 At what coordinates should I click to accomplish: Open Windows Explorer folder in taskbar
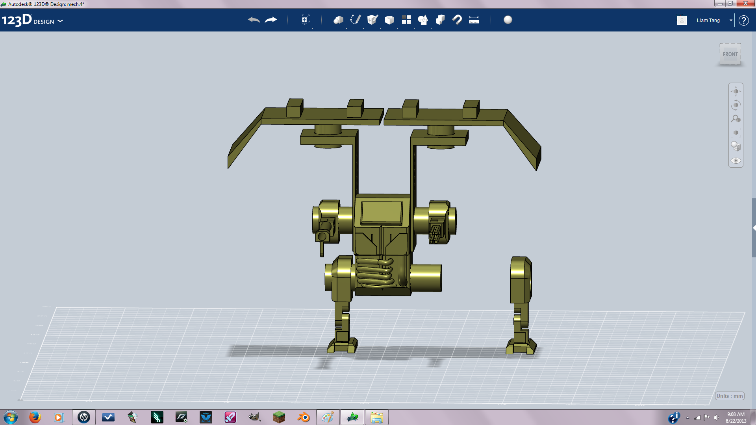[x=377, y=417]
